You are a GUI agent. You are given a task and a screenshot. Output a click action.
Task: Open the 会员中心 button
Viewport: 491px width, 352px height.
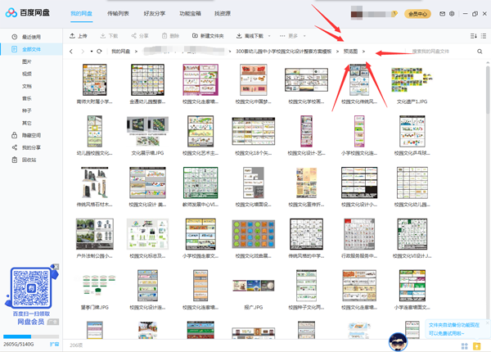417,14
